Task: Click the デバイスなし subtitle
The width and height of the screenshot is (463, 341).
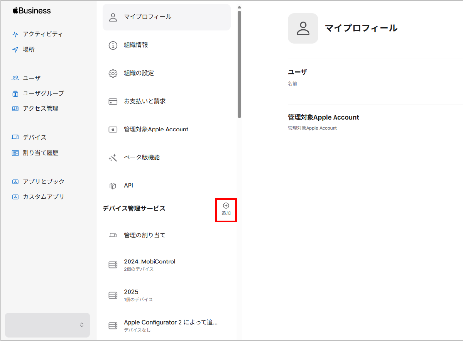Action: click(x=137, y=330)
